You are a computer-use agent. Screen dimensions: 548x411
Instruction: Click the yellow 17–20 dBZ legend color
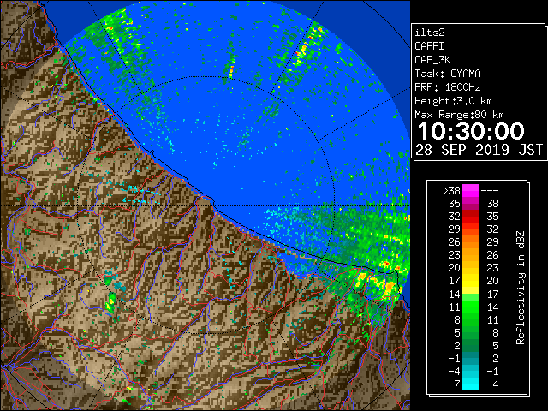pyautogui.click(x=471, y=281)
